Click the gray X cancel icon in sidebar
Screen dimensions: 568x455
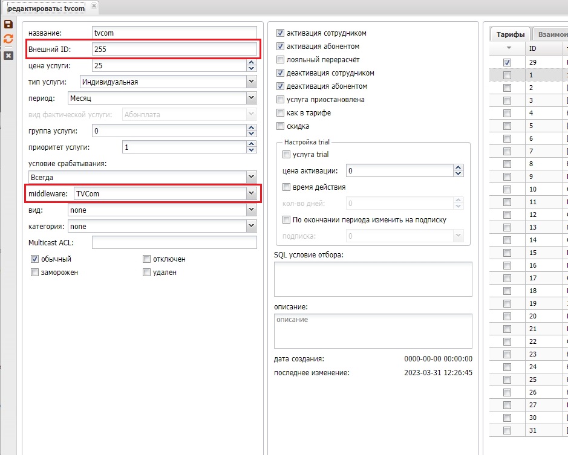coord(8,55)
